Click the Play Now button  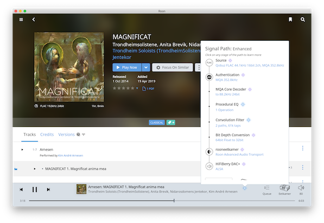click(127, 67)
